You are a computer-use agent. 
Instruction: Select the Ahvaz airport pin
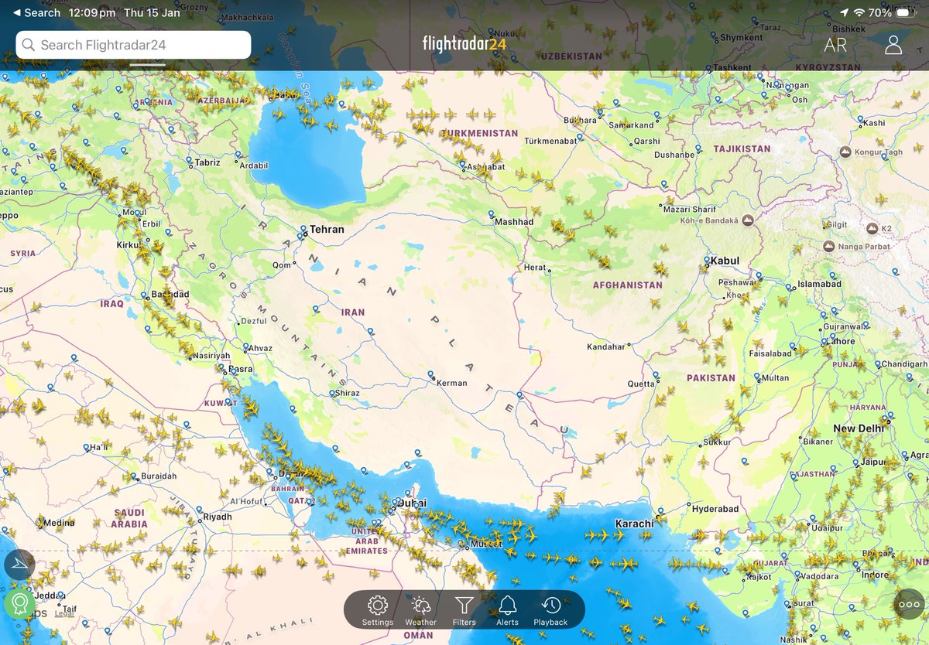pyautogui.click(x=244, y=348)
